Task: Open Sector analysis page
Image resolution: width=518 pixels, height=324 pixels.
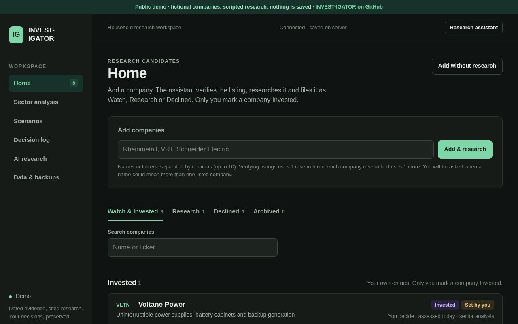Action: 46,102
